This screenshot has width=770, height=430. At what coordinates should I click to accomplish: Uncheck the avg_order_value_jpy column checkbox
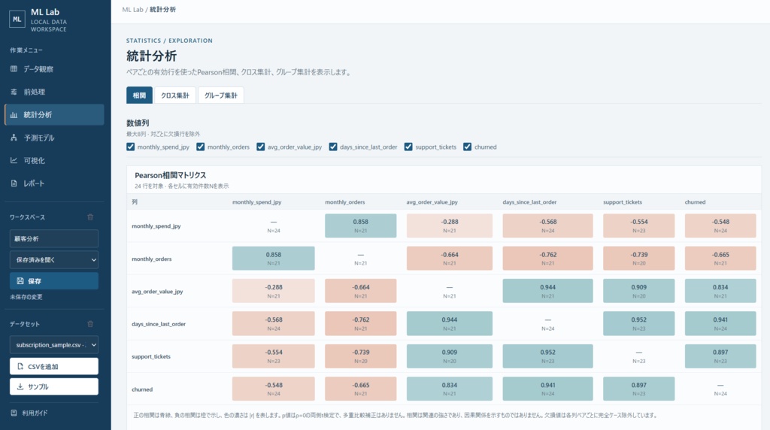point(260,147)
